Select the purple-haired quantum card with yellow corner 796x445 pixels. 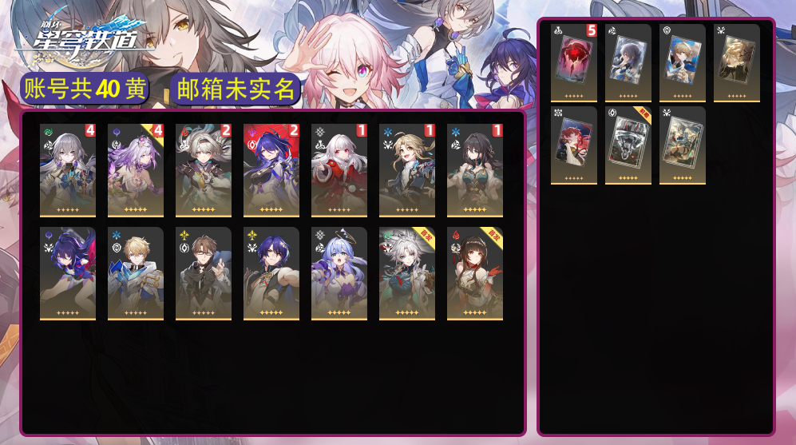136,171
